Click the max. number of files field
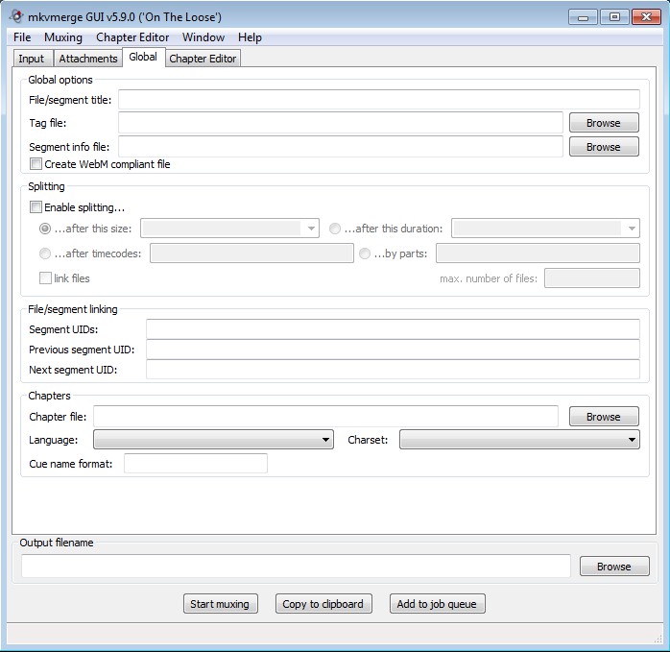The width and height of the screenshot is (670, 652). [x=592, y=278]
